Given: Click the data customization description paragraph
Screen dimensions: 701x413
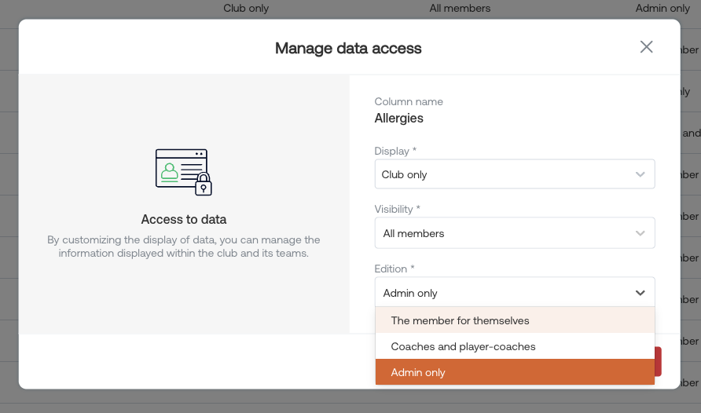Looking at the screenshot, I should click(184, 247).
